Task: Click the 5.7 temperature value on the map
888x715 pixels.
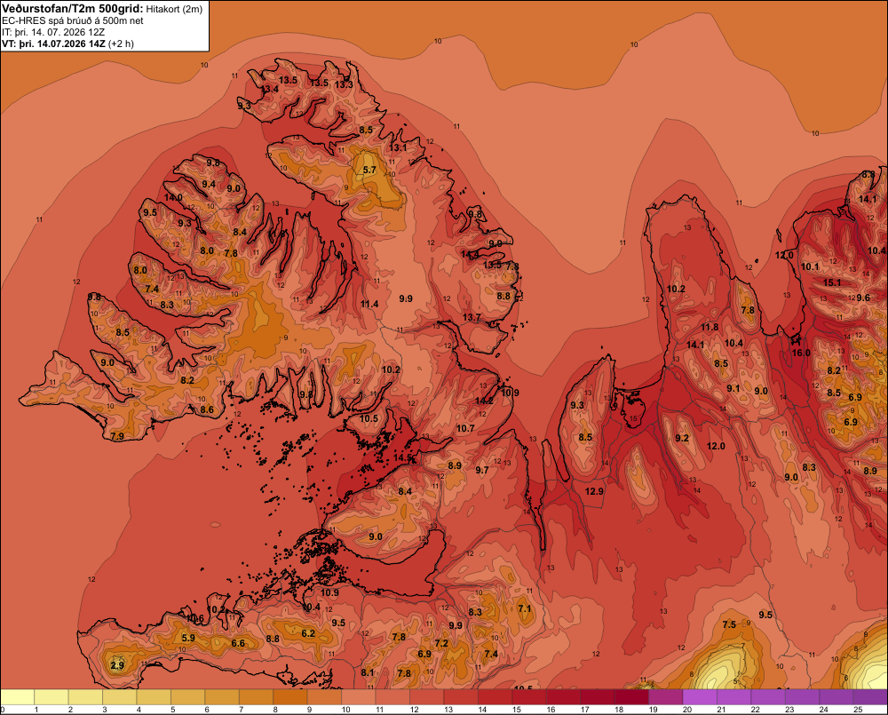Action: (x=369, y=170)
